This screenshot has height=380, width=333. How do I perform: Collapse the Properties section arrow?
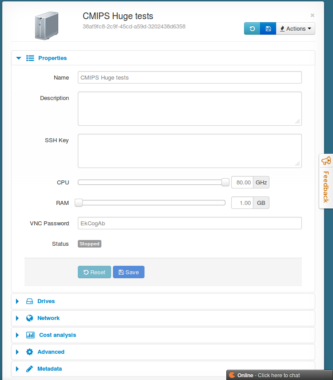(x=19, y=58)
